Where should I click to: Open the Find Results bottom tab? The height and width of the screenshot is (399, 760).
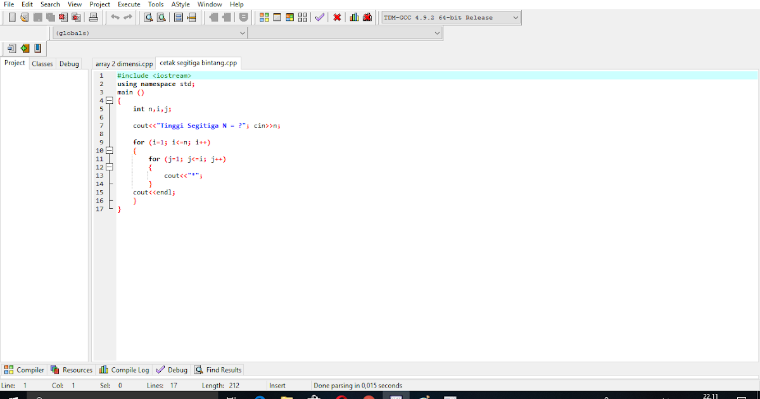pyautogui.click(x=218, y=370)
